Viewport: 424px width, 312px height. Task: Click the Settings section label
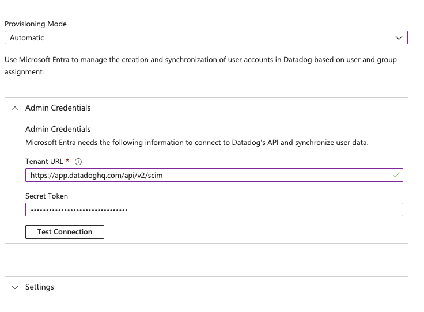pyautogui.click(x=40, y=287)
